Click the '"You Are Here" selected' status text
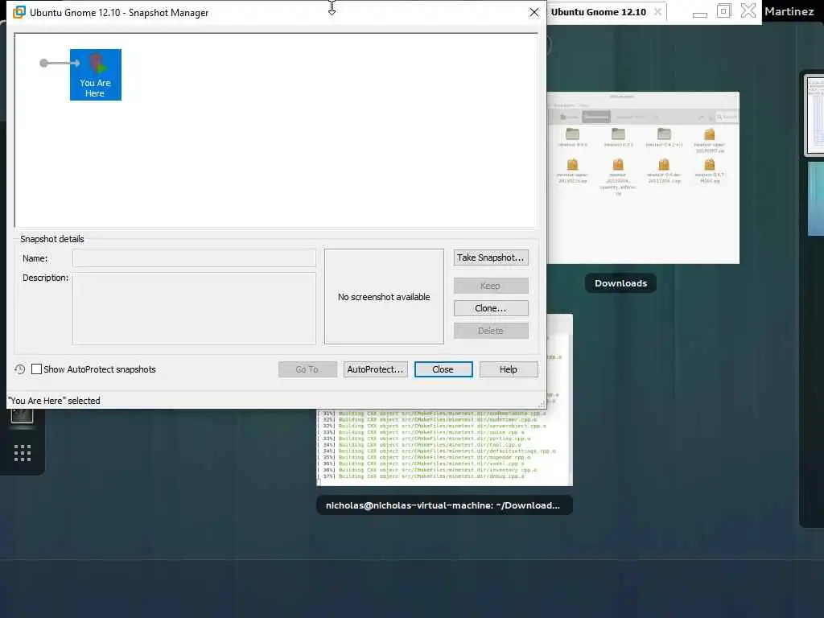The image size is (824, 618). 54,401
